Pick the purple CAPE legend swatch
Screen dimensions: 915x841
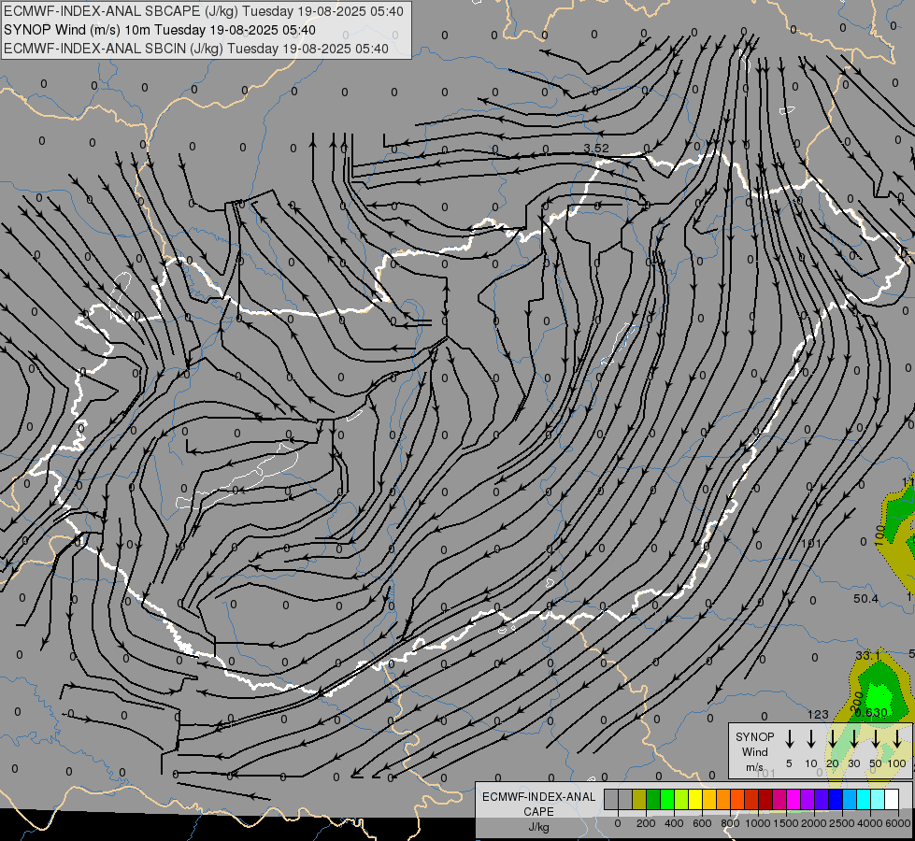807,799
